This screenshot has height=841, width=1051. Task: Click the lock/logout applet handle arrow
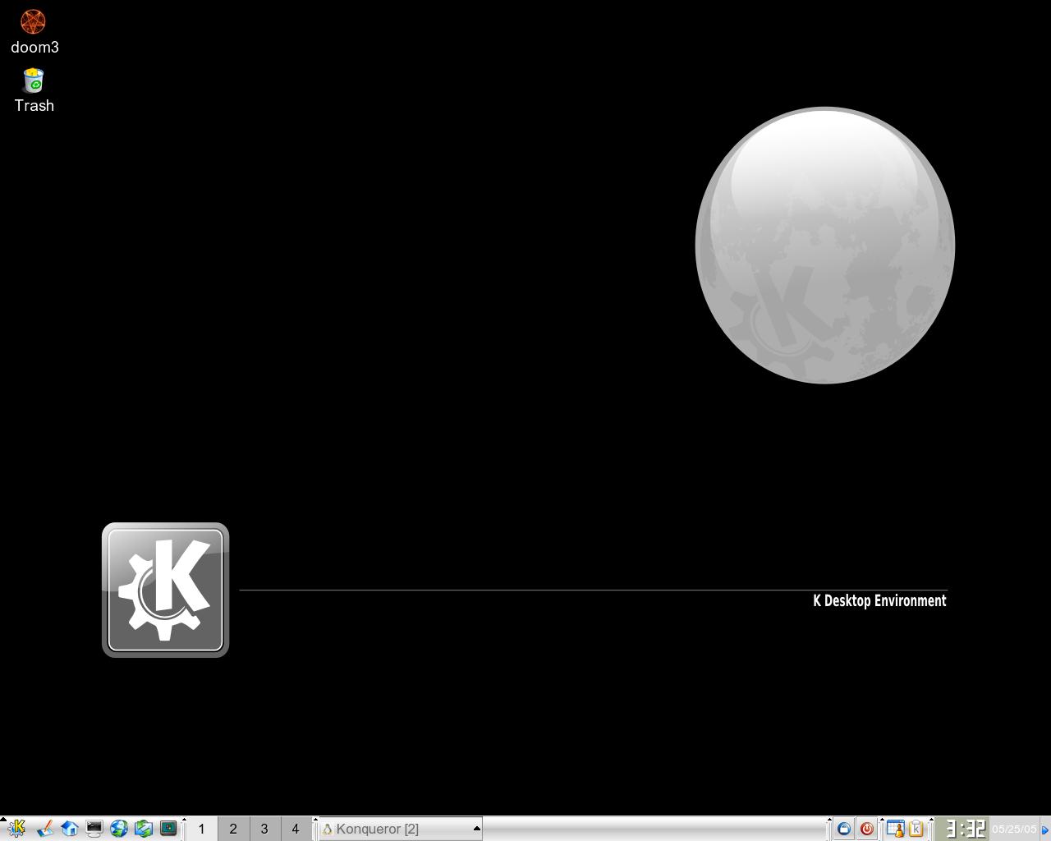[x=829, y=820]
